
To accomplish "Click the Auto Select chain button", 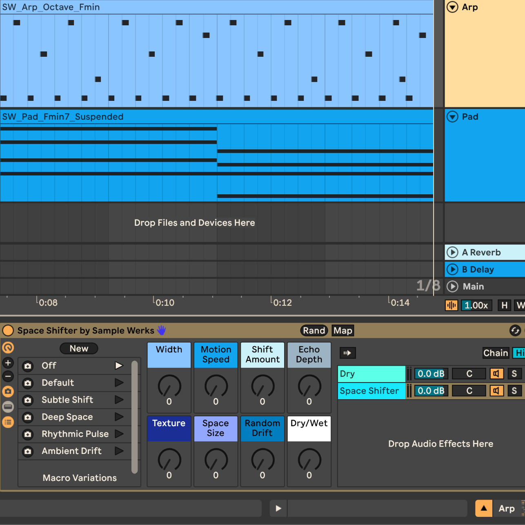I will pyautogui.click(x=347, y=353).
